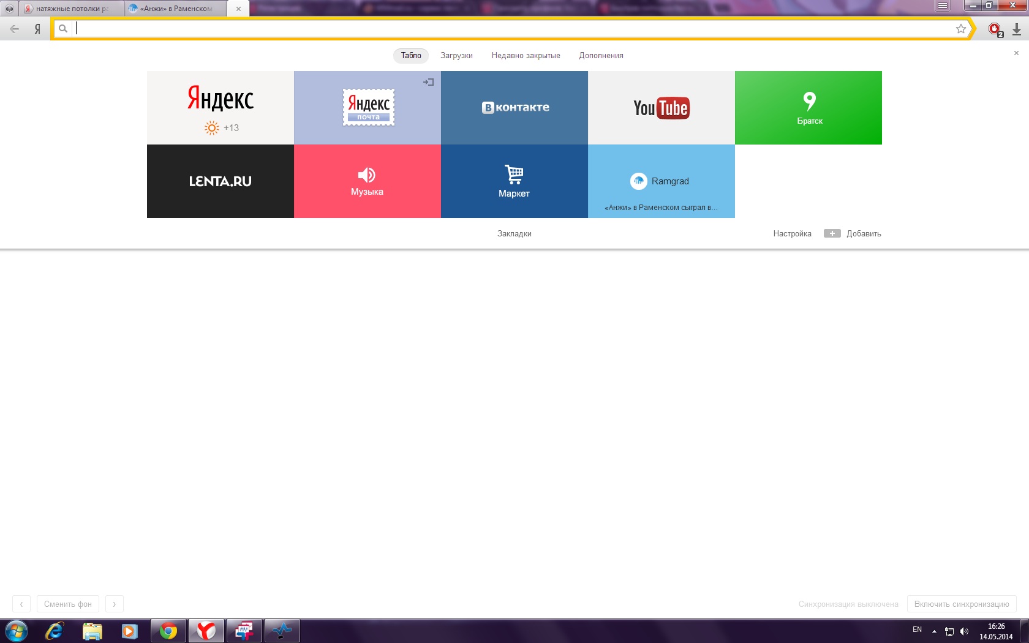Click the login icon on Почта tile
The width and height of the screenshot is (1029, 643).
point(429,82)
